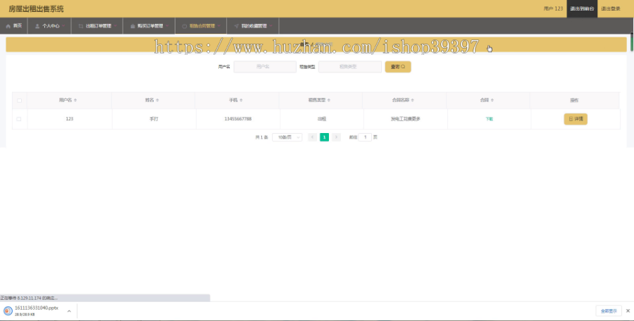Click the previous page arrow
The width and height of the screenshot is (634, 321).
312,137
